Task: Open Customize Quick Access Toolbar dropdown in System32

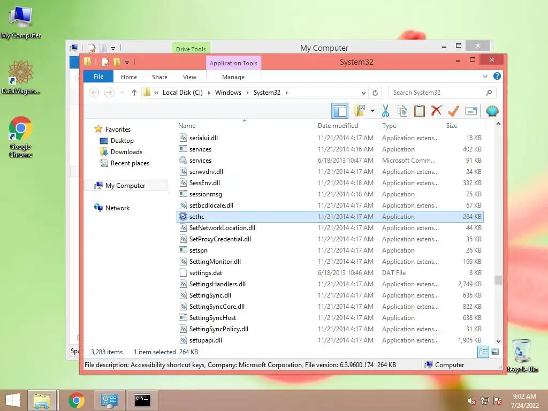Action: (x=127, y=63)
